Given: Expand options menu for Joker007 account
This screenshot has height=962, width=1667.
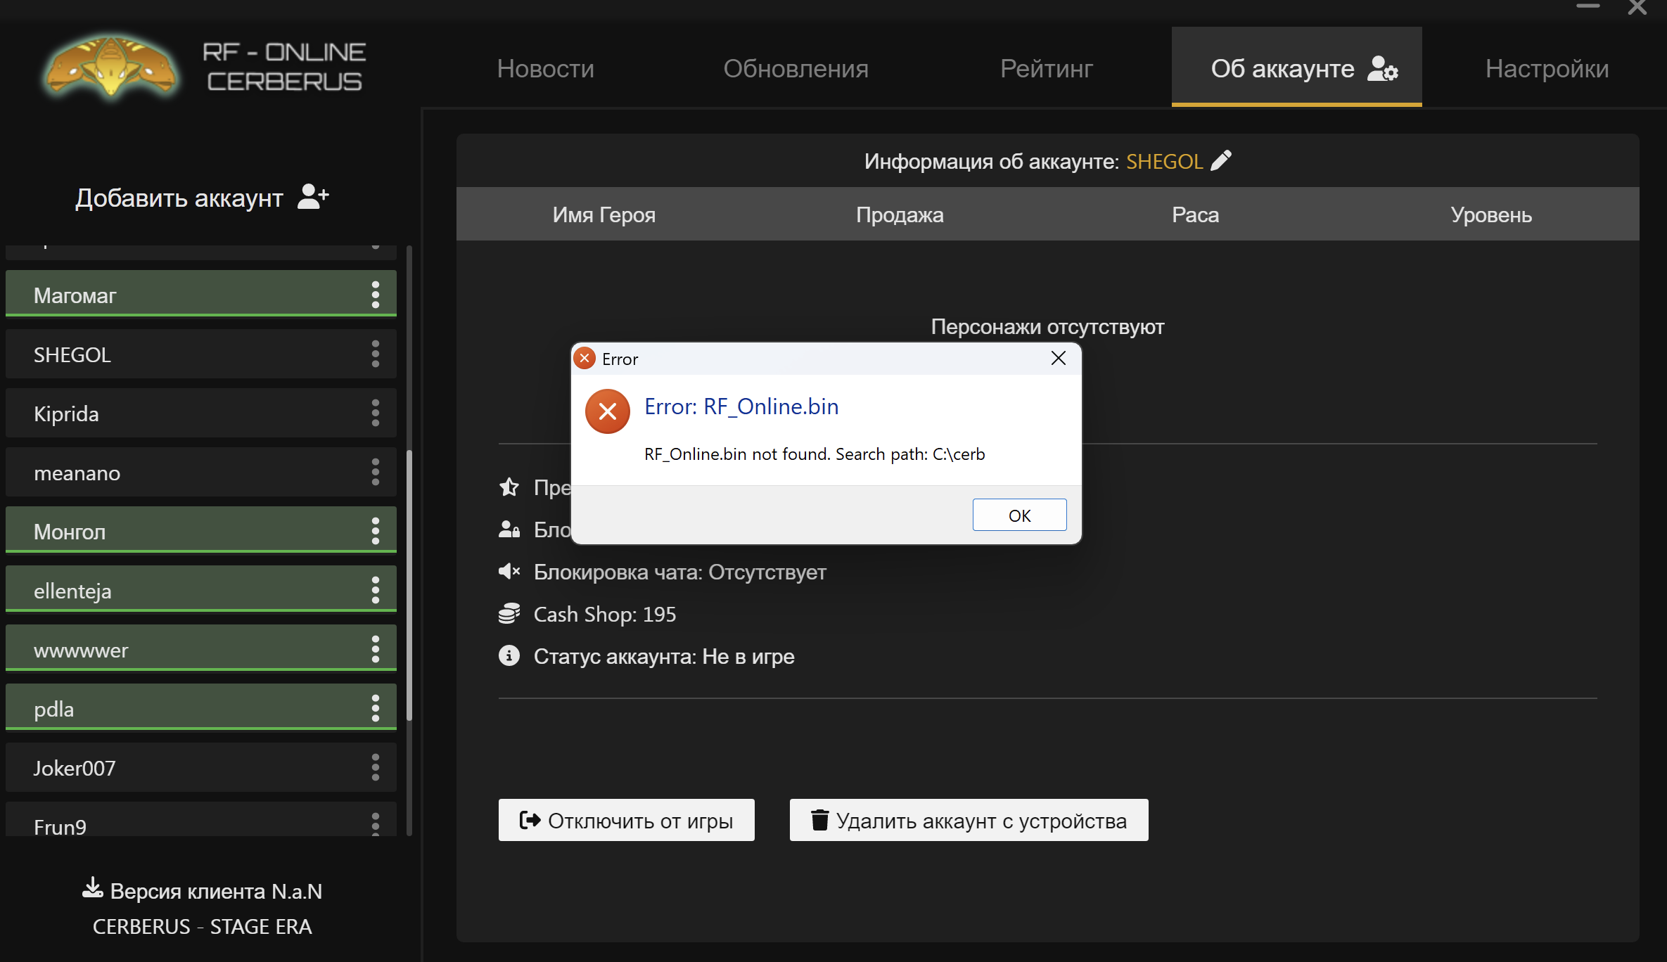Looking at the screenshot, I should pos(376,767).
